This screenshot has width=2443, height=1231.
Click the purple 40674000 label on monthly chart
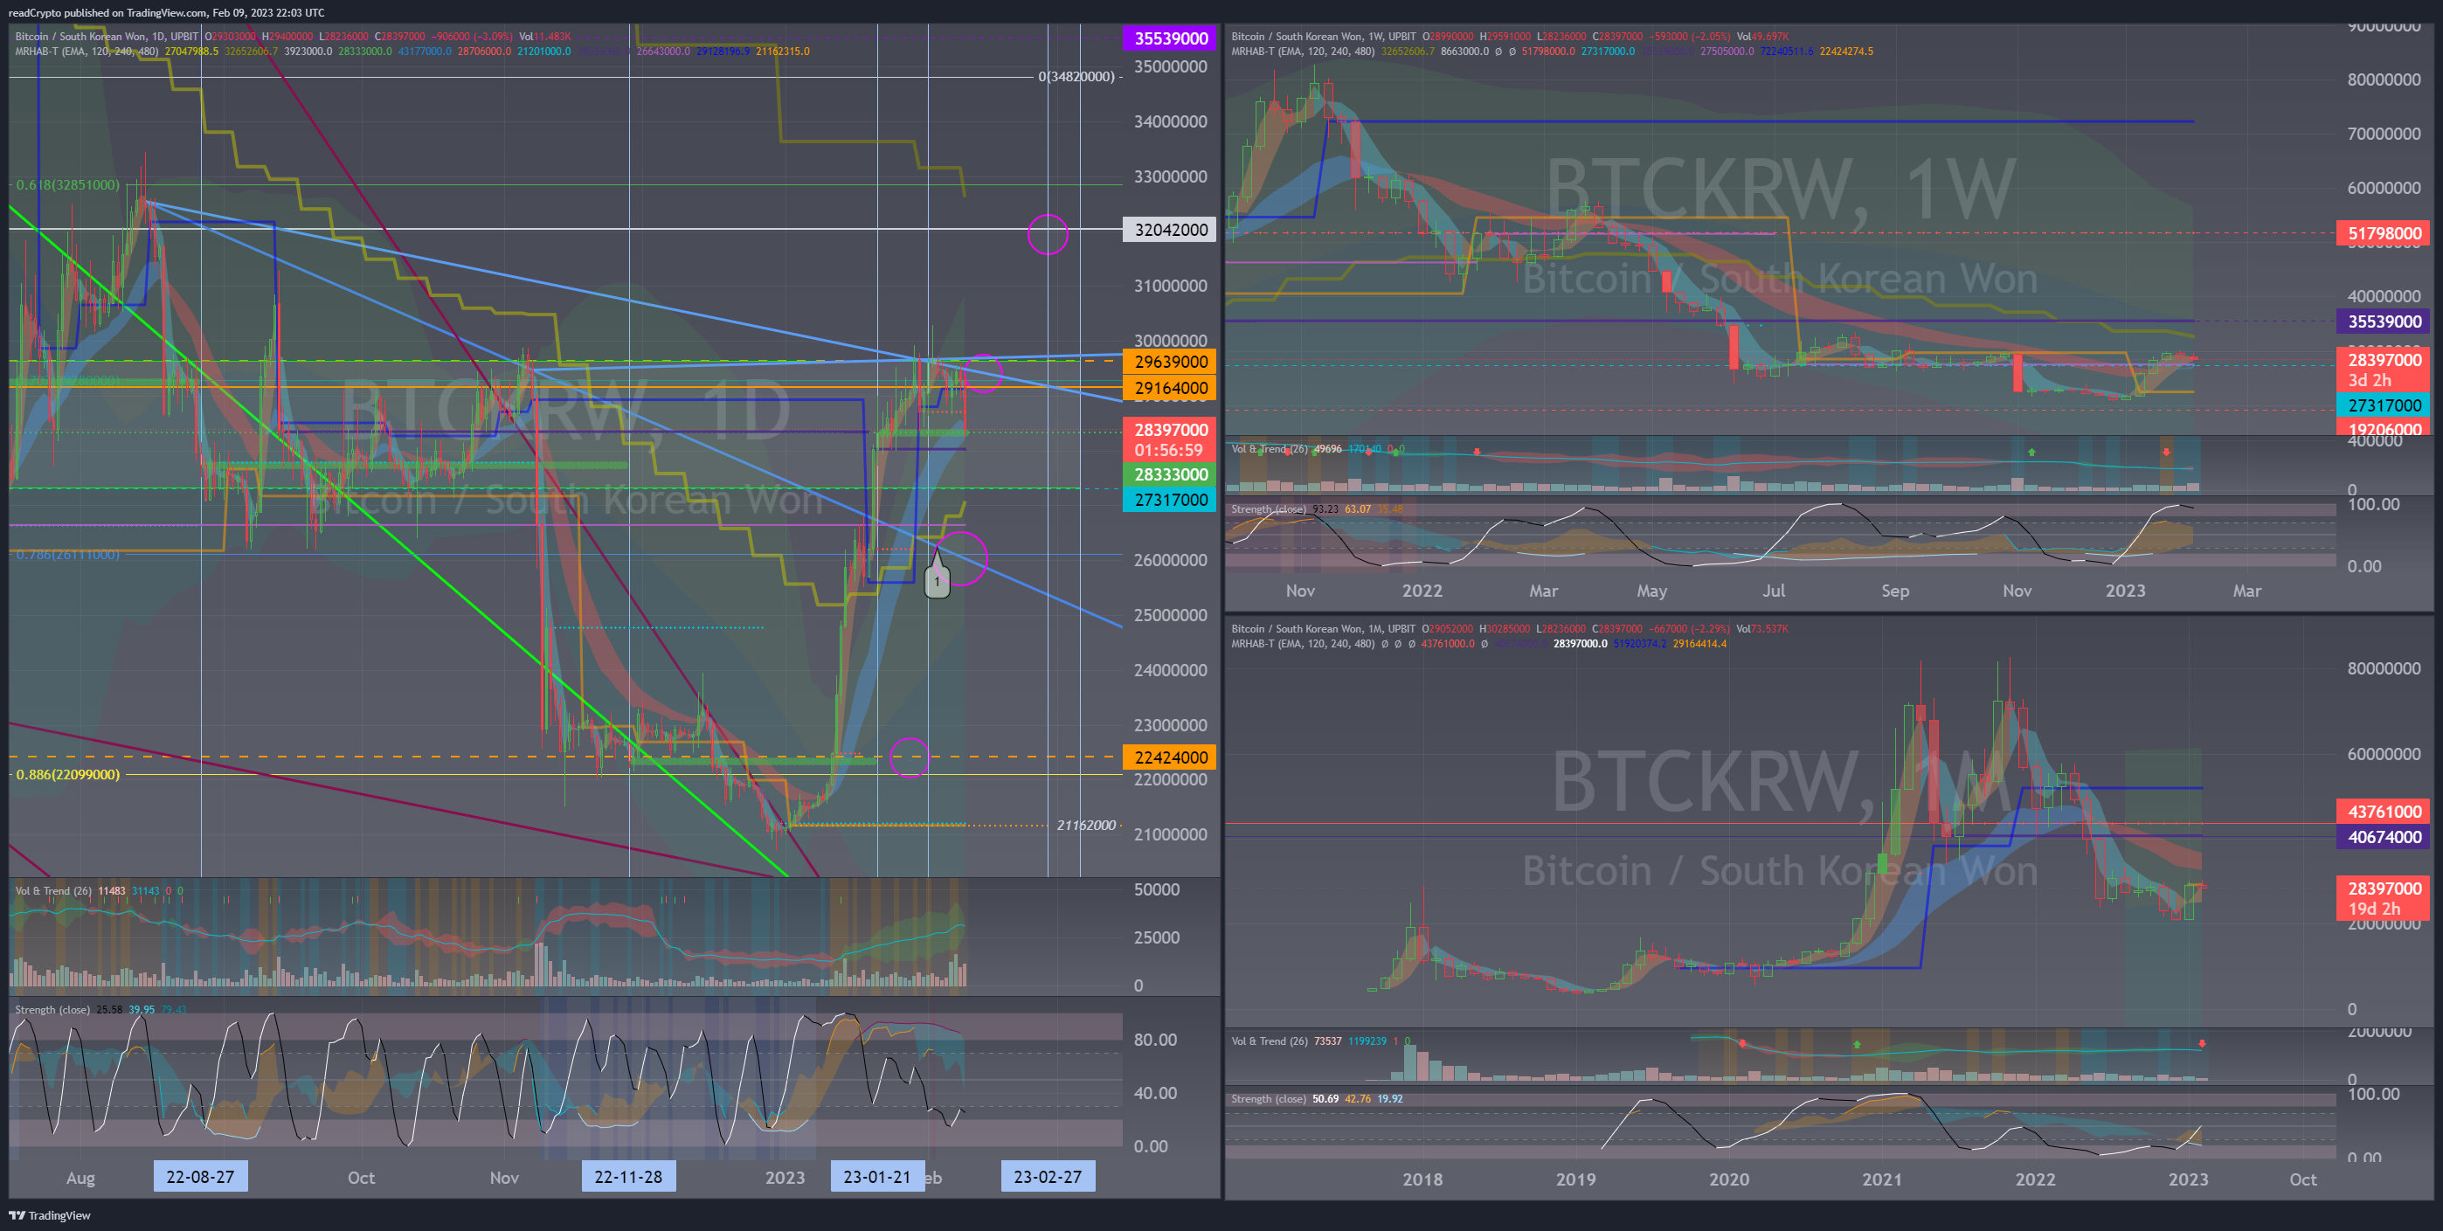[x=2384, y=836]
